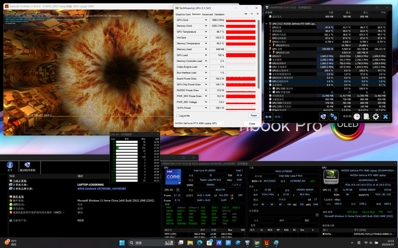Click HWiNFO driver update icon
Viewport: 398px width, 248px height.
27,166
